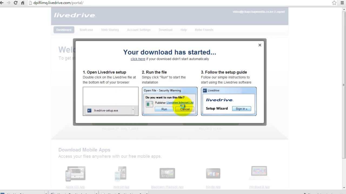The width and height of the screenshot is (346, 194).
Task: Log out of Livedrive
Action: tap(280, 12)
